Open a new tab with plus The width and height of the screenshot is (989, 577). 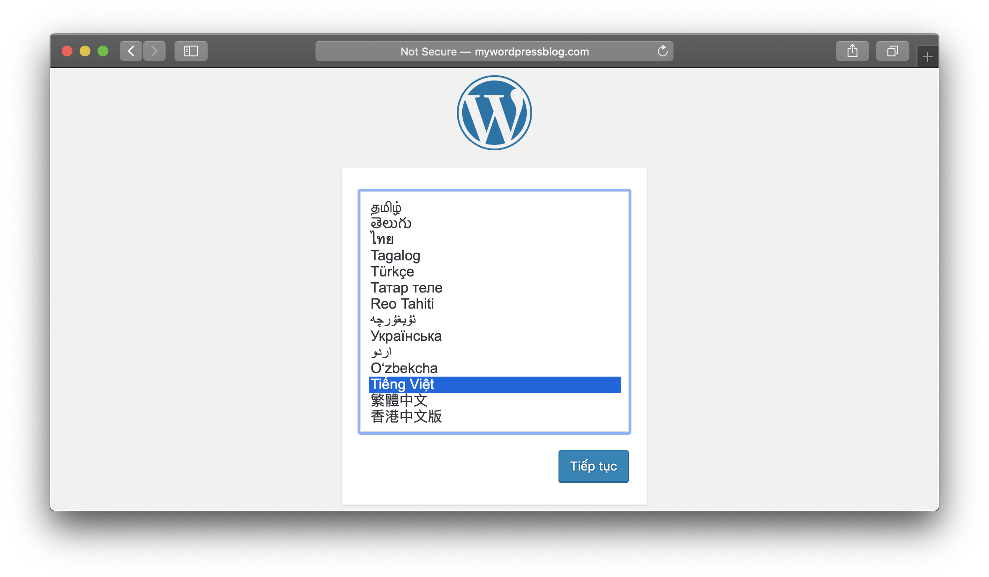(x=927, y=57)
